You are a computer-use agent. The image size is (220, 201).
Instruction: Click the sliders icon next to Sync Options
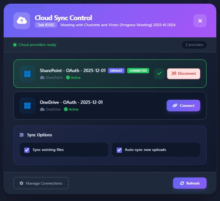click(x=22, y=135)
